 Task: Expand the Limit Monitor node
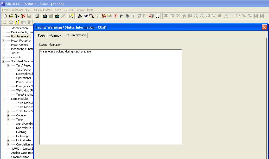[8, 140]
